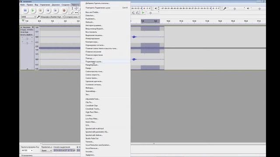
Task: Select the Time Shift tool
Action: click(76, 13)
